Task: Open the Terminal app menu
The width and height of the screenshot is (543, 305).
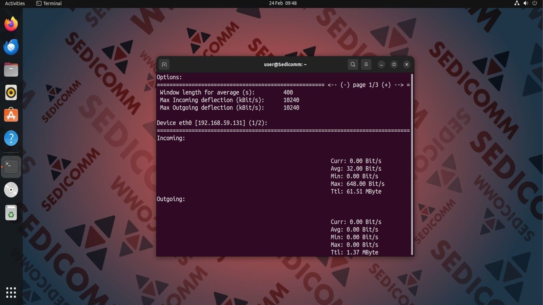Action: (49, 3)
